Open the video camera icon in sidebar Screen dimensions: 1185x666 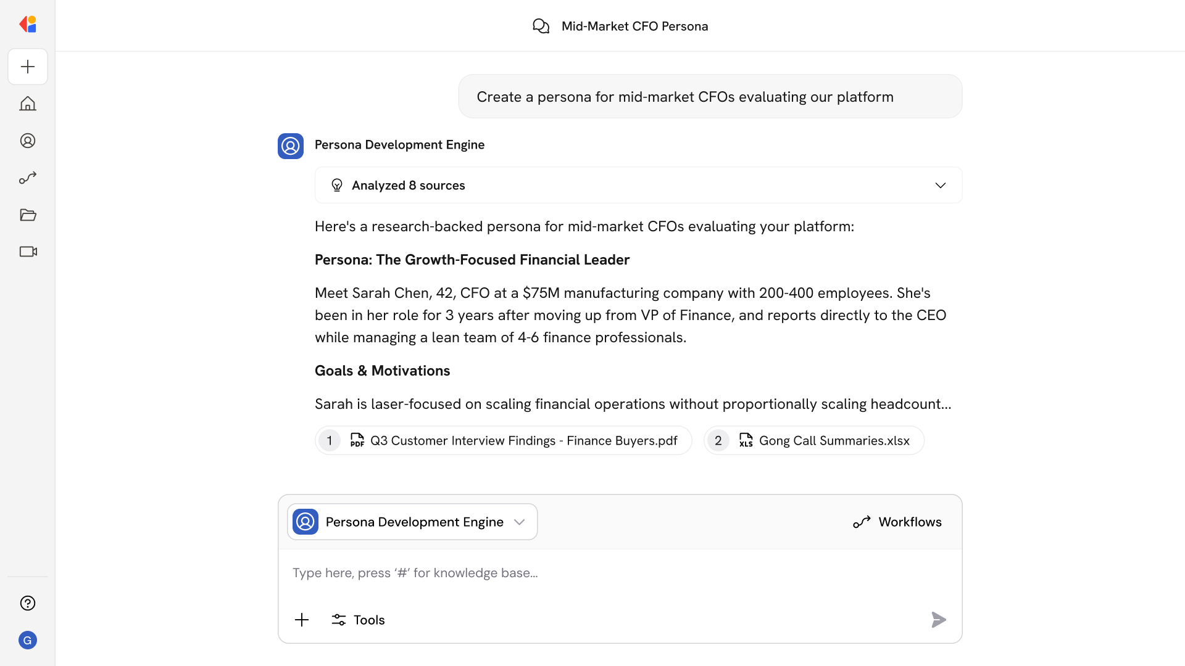click(x=28, y=252)
